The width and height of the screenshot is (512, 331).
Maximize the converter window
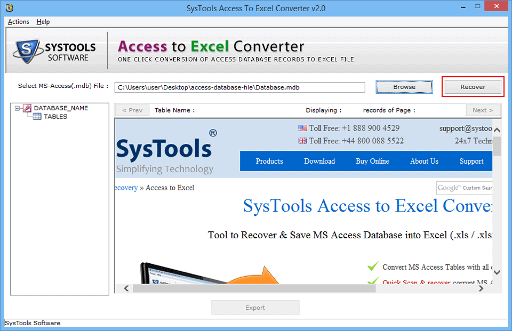pos(477,6)
